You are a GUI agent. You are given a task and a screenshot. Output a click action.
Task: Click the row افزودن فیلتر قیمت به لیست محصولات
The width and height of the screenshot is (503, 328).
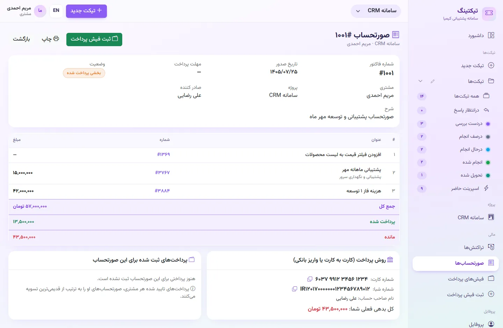tap(204, 155)
